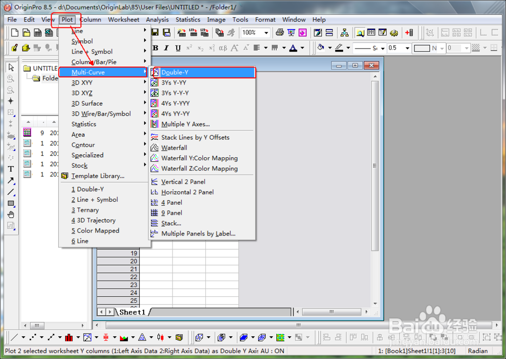Open the Import Wizard icon
Viewport: 506px width, 359px height.
point(181,32)
